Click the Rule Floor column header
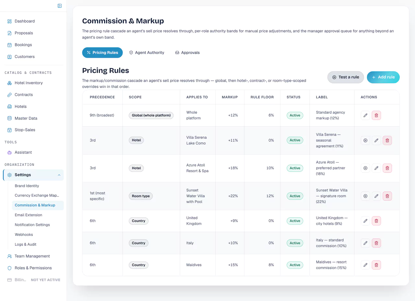This screenshot has height=301, width=415. pyautogui.click(x=262, y=97)
